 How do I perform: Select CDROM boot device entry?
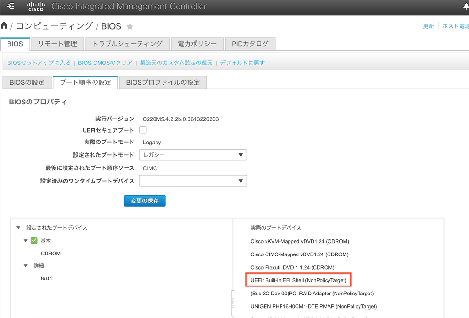tap(51, 254)
